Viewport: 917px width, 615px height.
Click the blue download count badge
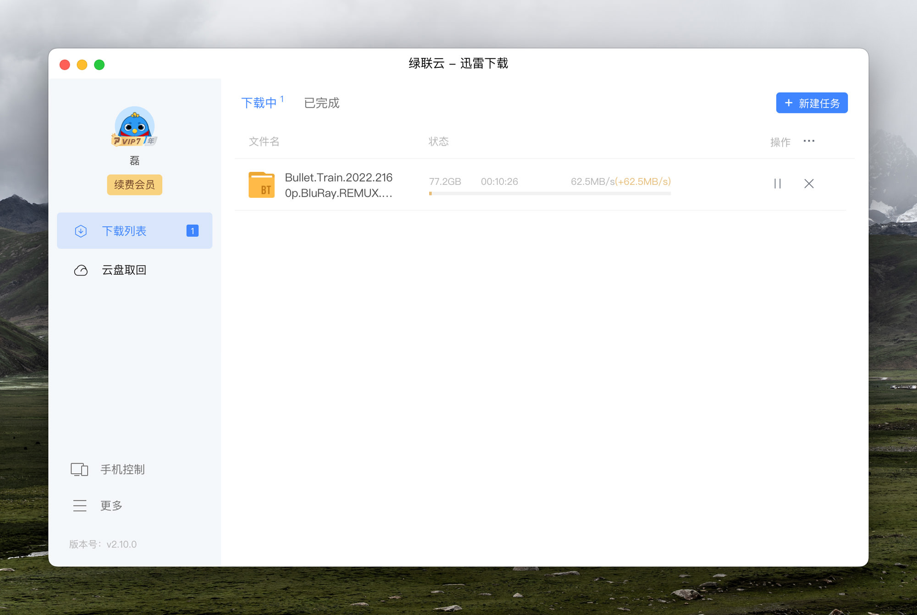(192, 231)
